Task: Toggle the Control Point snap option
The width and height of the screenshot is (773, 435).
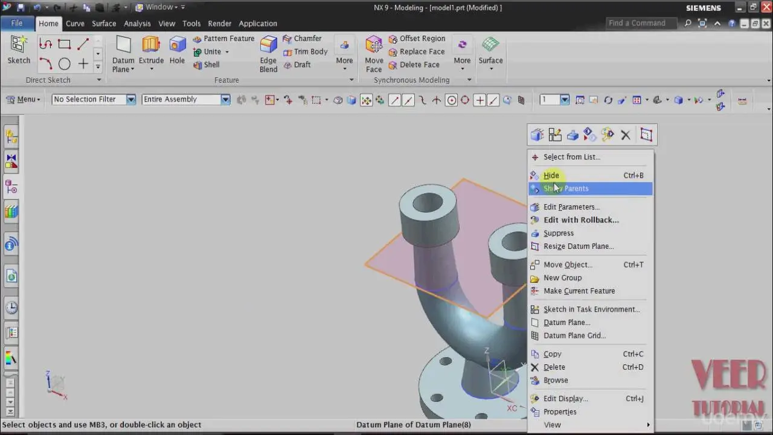Action: click(x=423, y=100)
